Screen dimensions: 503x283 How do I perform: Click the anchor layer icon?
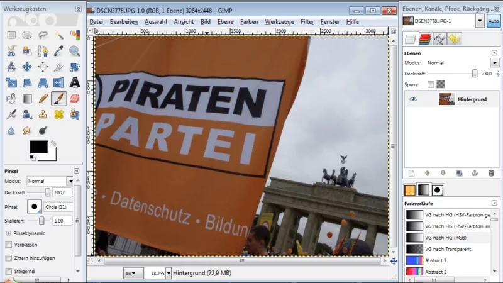pos(475,174)
